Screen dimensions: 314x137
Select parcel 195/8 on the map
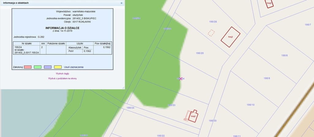pos(284,56)
